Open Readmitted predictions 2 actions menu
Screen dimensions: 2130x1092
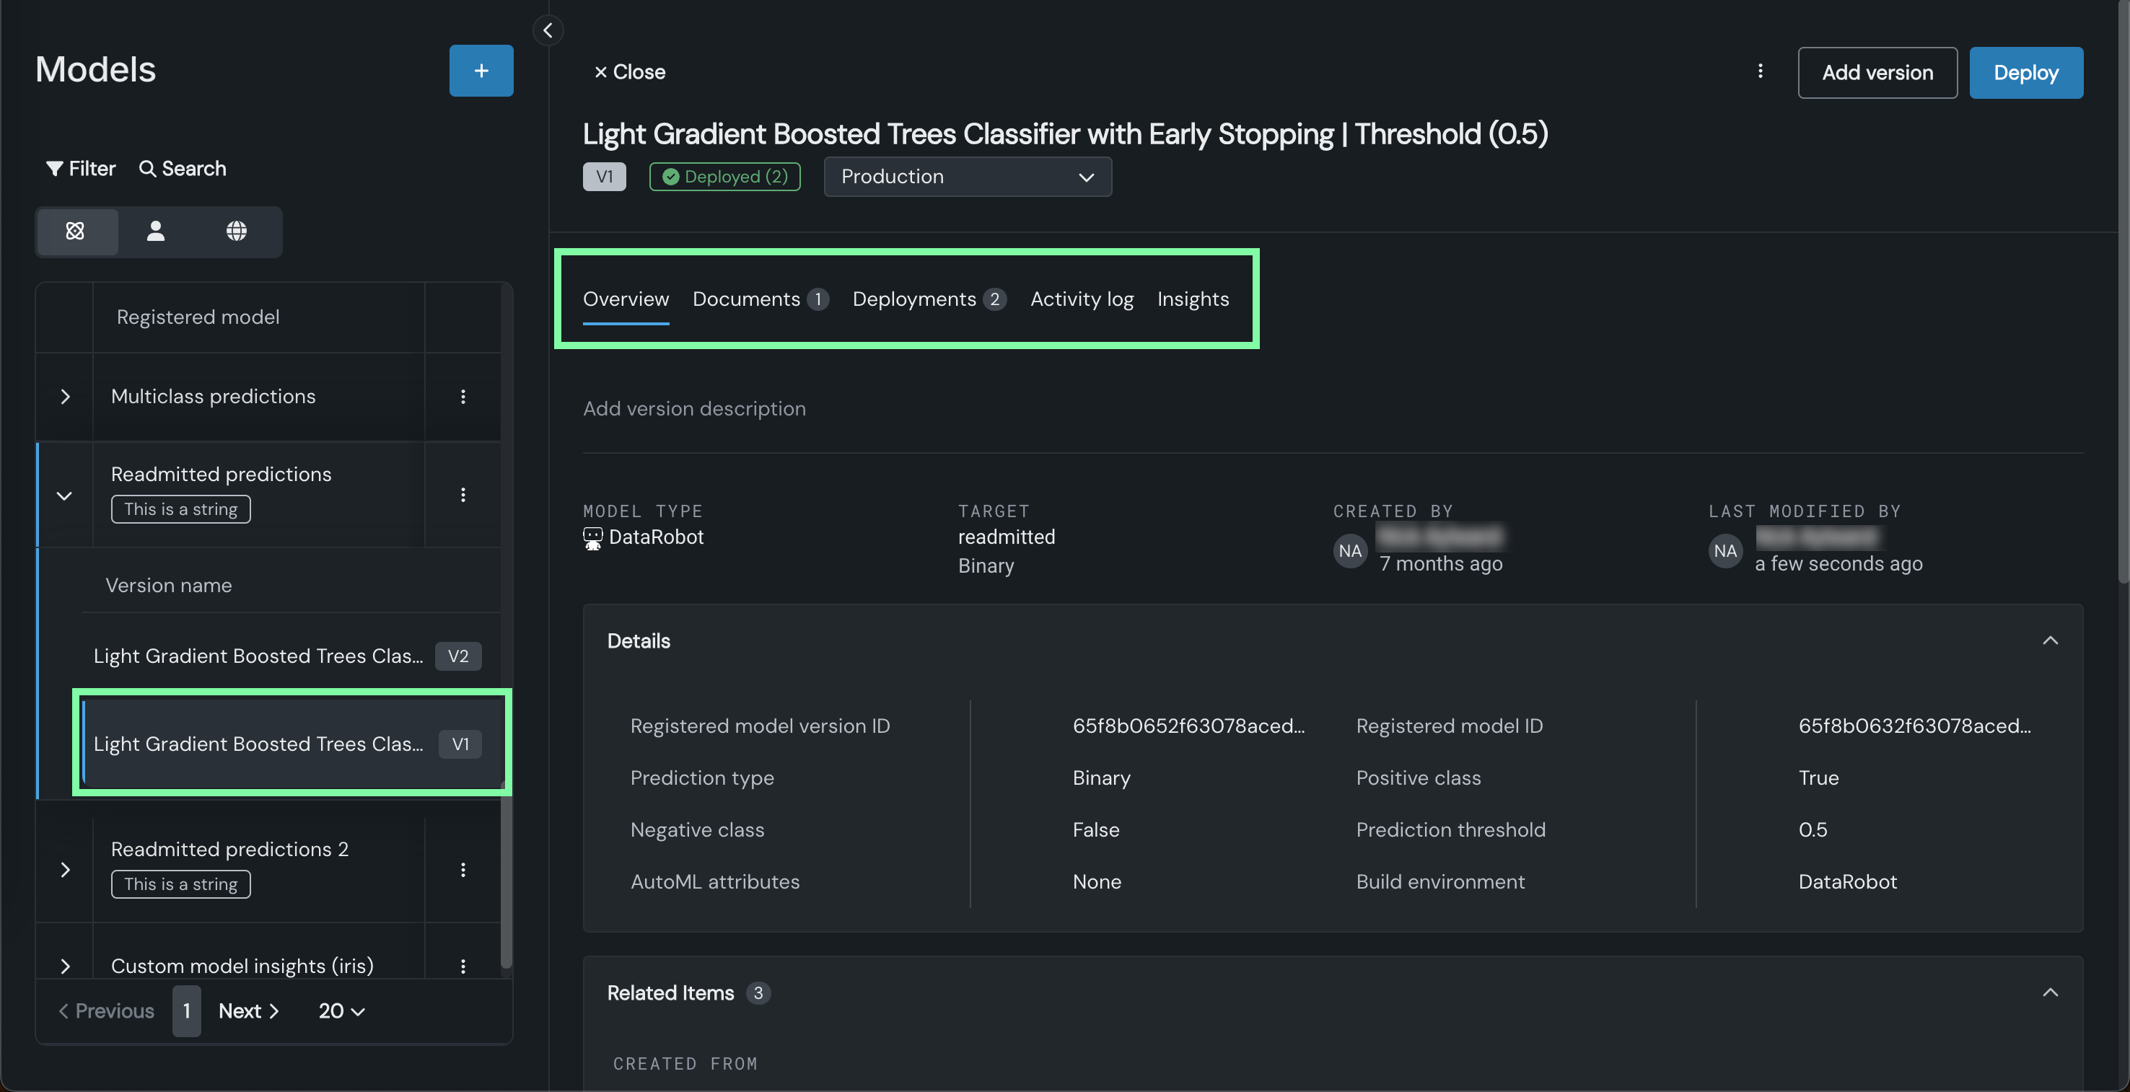(x=463, y=870)
